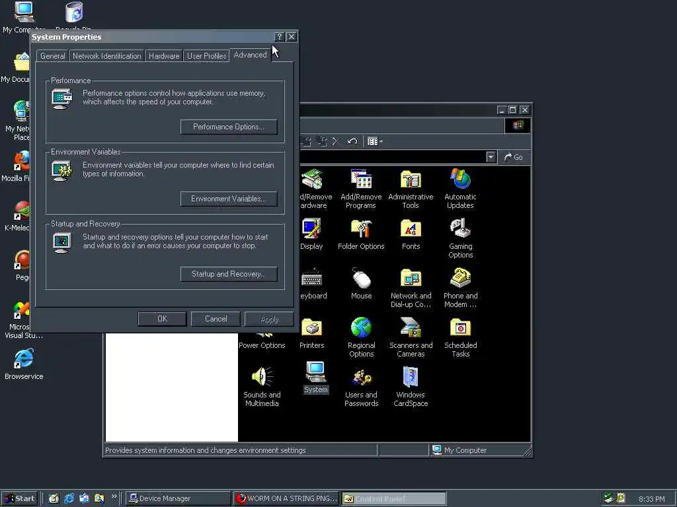Cancel the System Properties dialog
Screen dimensions: 677x507
[x=216, y=319]
